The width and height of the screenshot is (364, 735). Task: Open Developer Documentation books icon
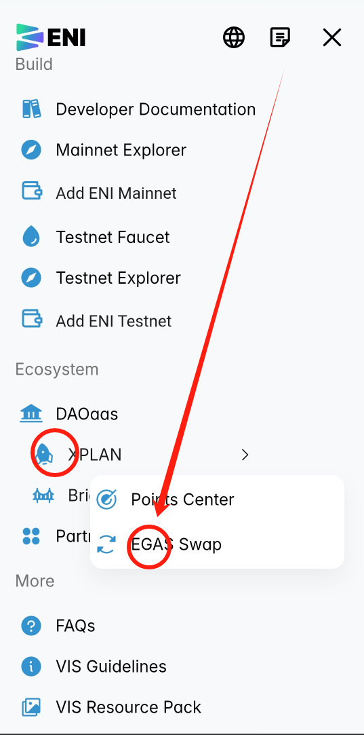[31, 109]
